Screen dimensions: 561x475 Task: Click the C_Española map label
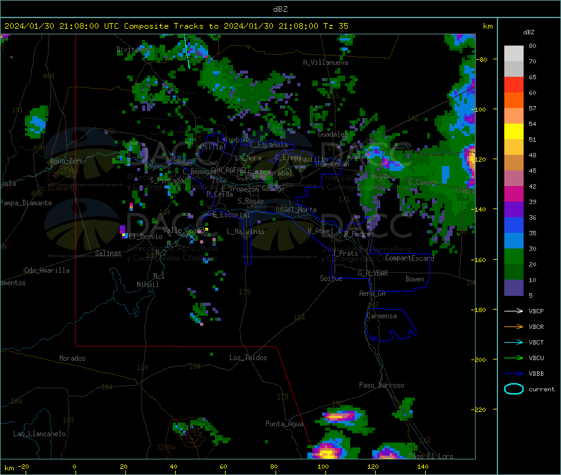[x=269, y=145]
